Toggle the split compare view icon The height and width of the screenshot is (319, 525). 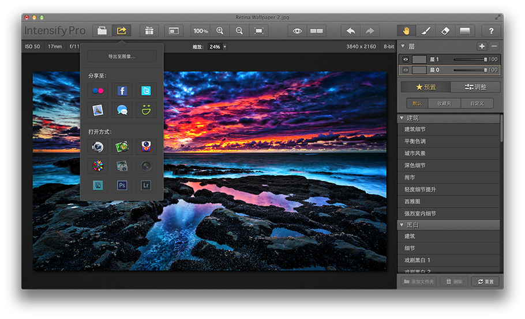point(316,31)
